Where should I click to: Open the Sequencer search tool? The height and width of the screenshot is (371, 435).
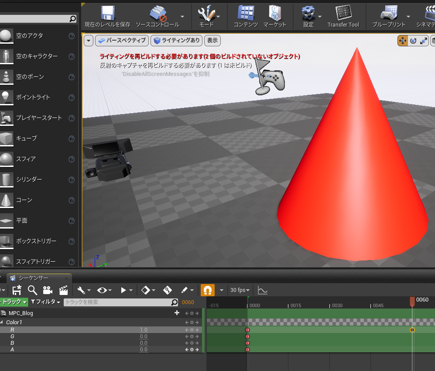pyautogui.click(x=32, y=290)
